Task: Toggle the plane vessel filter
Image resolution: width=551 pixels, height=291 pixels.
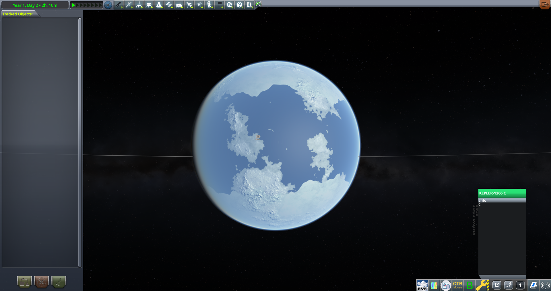Action: click(189, 5)
